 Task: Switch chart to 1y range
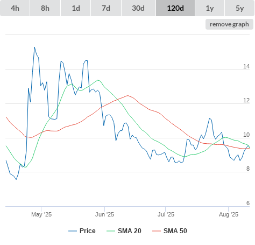tap(210, 8)
